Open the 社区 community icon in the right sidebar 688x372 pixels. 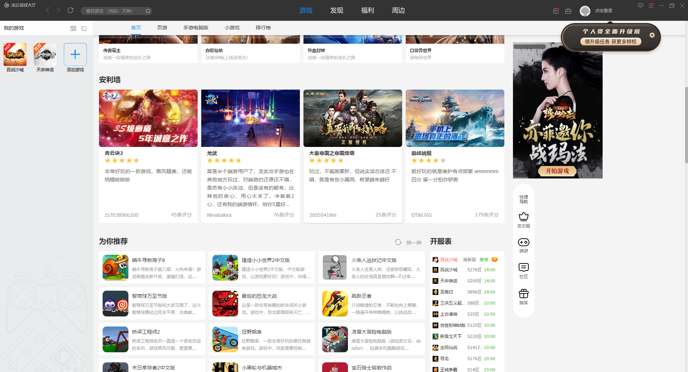pos(523,267)
